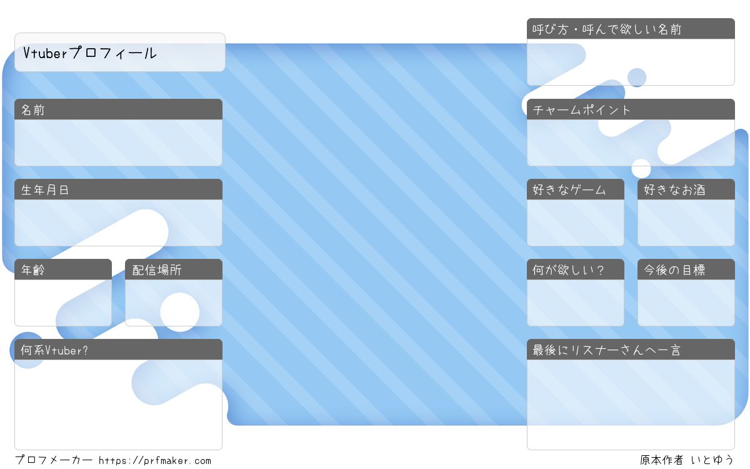Viewport: 750px width, 469px height.
Task: Click the 何系Vtuber? answer area
Action: pos(118,405)
